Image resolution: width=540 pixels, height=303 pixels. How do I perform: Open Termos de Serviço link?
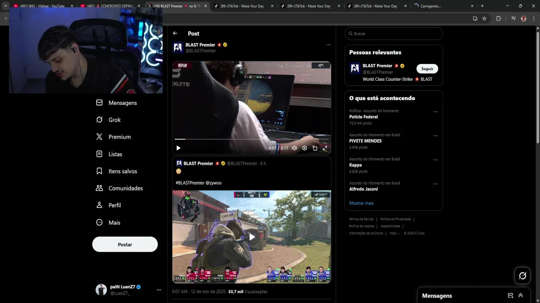(x=361, y=219)
